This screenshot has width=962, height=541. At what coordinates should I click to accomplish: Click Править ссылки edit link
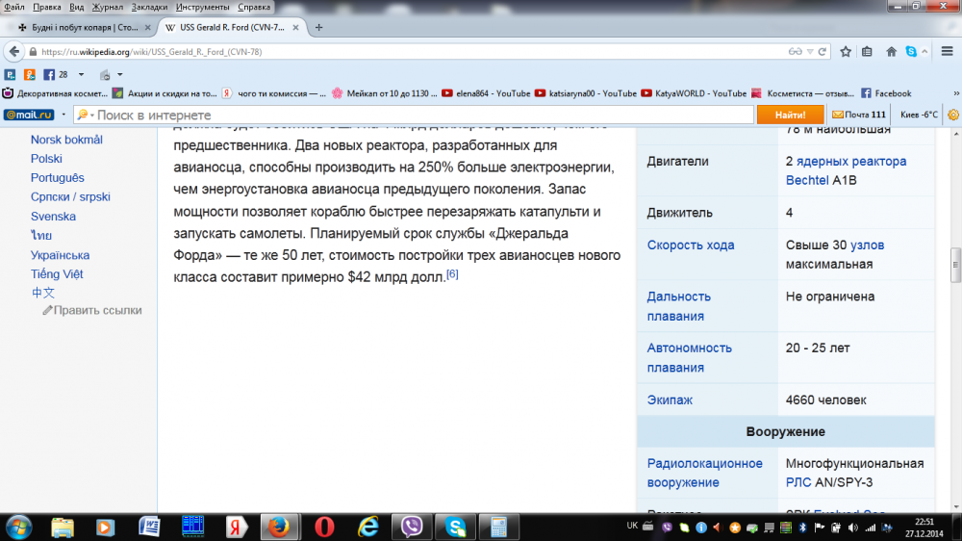pos(92,310)
